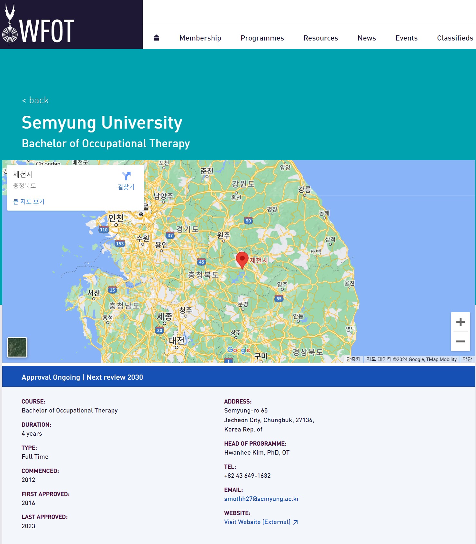Click the WFOT logo
Image resolution: width=476 pixels, height=544 pixels.
[38, 24]
